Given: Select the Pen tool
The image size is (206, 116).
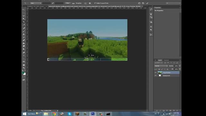Looking at the screenshot, I should pyautogui.click(x=24, y=53).
